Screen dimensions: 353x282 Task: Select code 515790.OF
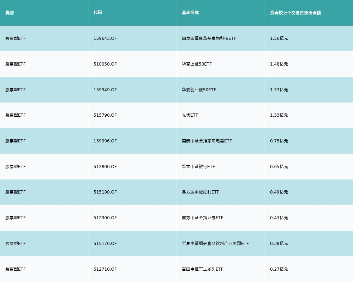click(105, 115)
